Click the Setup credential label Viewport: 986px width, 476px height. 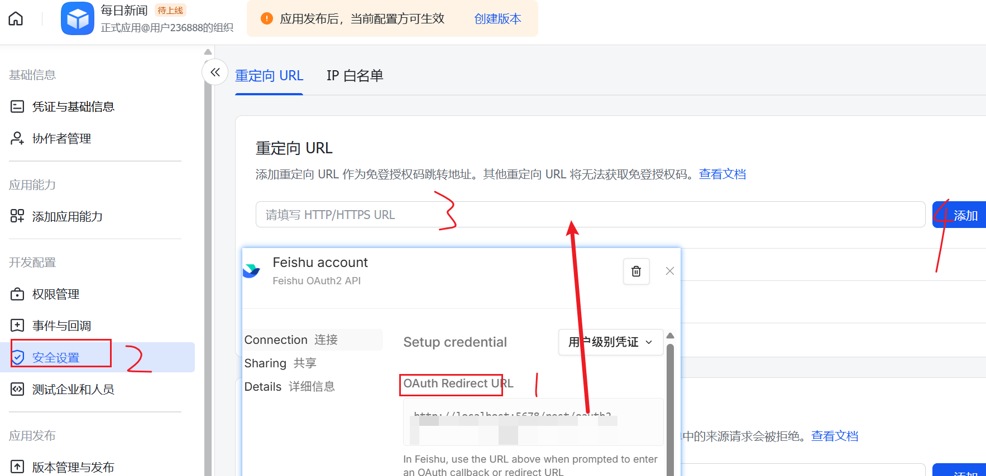(x=455, y=342)
